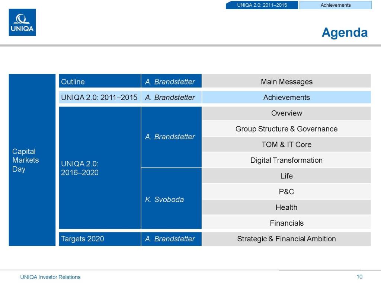Select the top navigation tab 'UNIQA 2.0: 2011–2015'

262,5
